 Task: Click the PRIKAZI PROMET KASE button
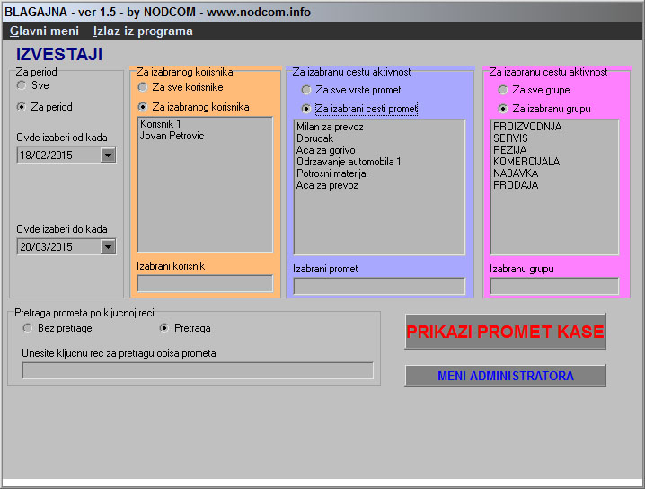point(505,332)
